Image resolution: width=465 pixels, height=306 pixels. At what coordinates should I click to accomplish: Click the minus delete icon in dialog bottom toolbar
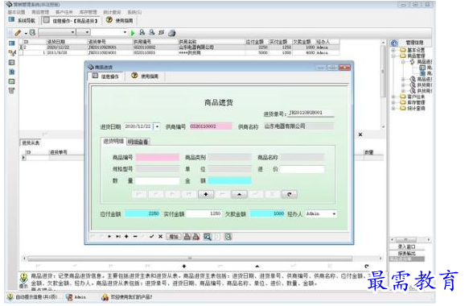135,237
